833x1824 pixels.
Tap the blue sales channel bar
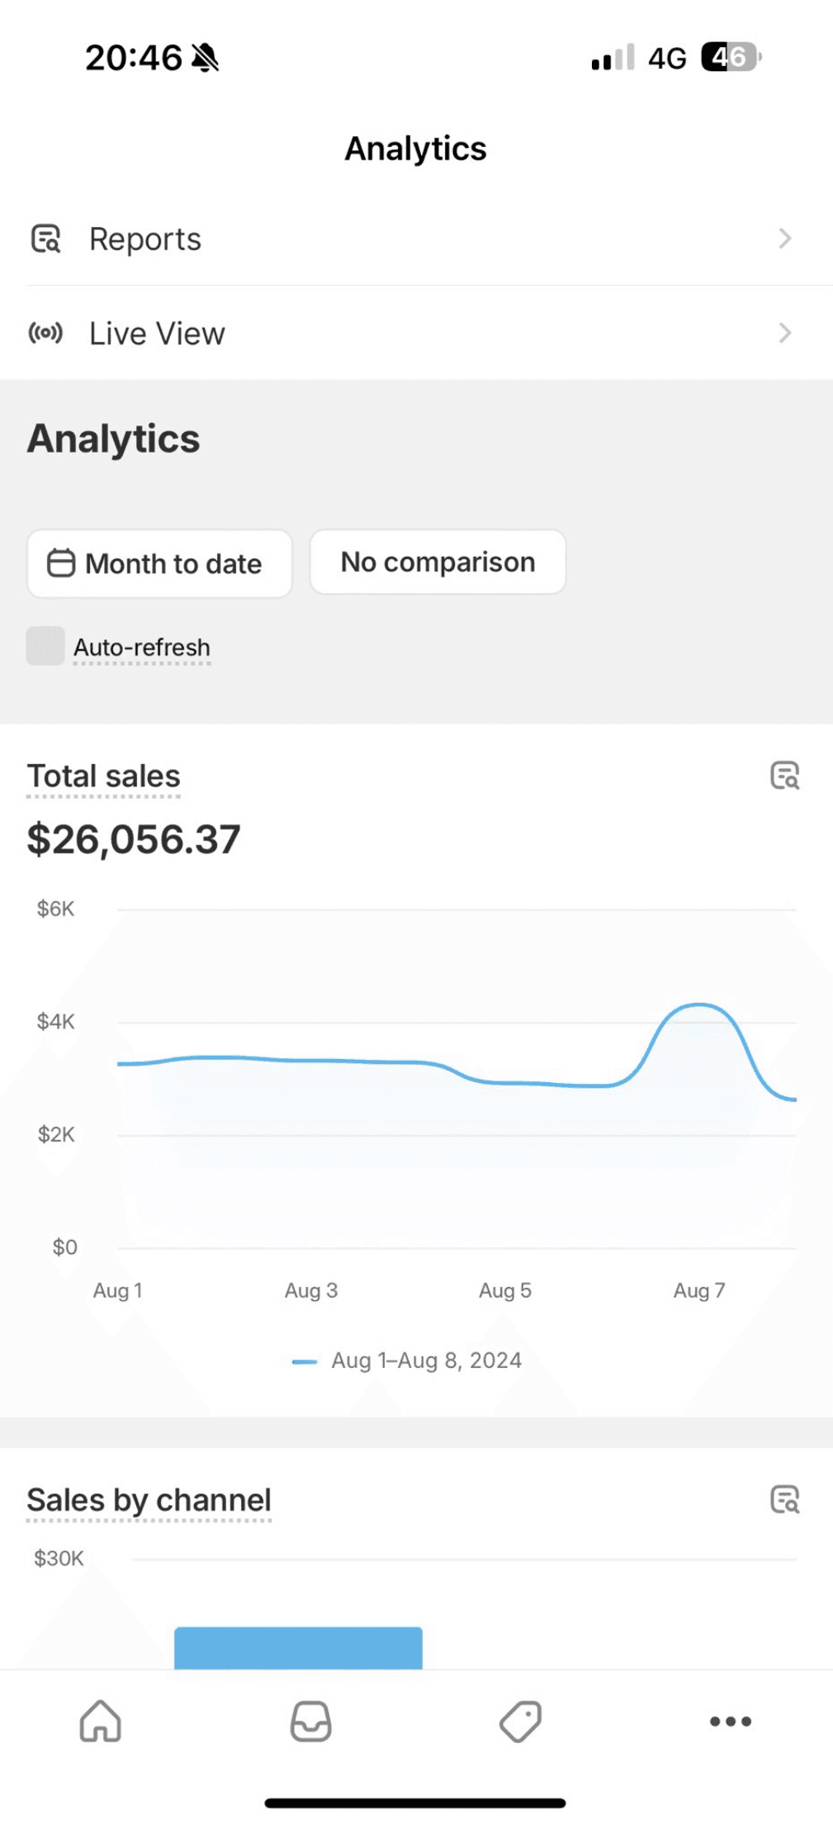pyautogui.click(x=298, y=1647)
